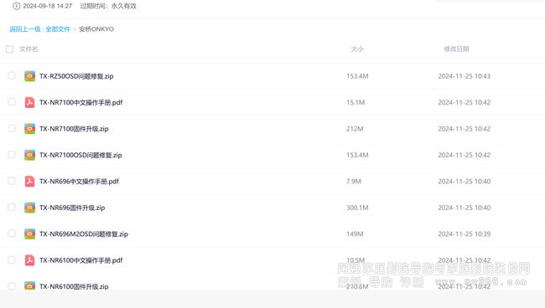Screen dimensions: 545x308
Task: Sort files by 大小 column header
Action: pos(357,49)
